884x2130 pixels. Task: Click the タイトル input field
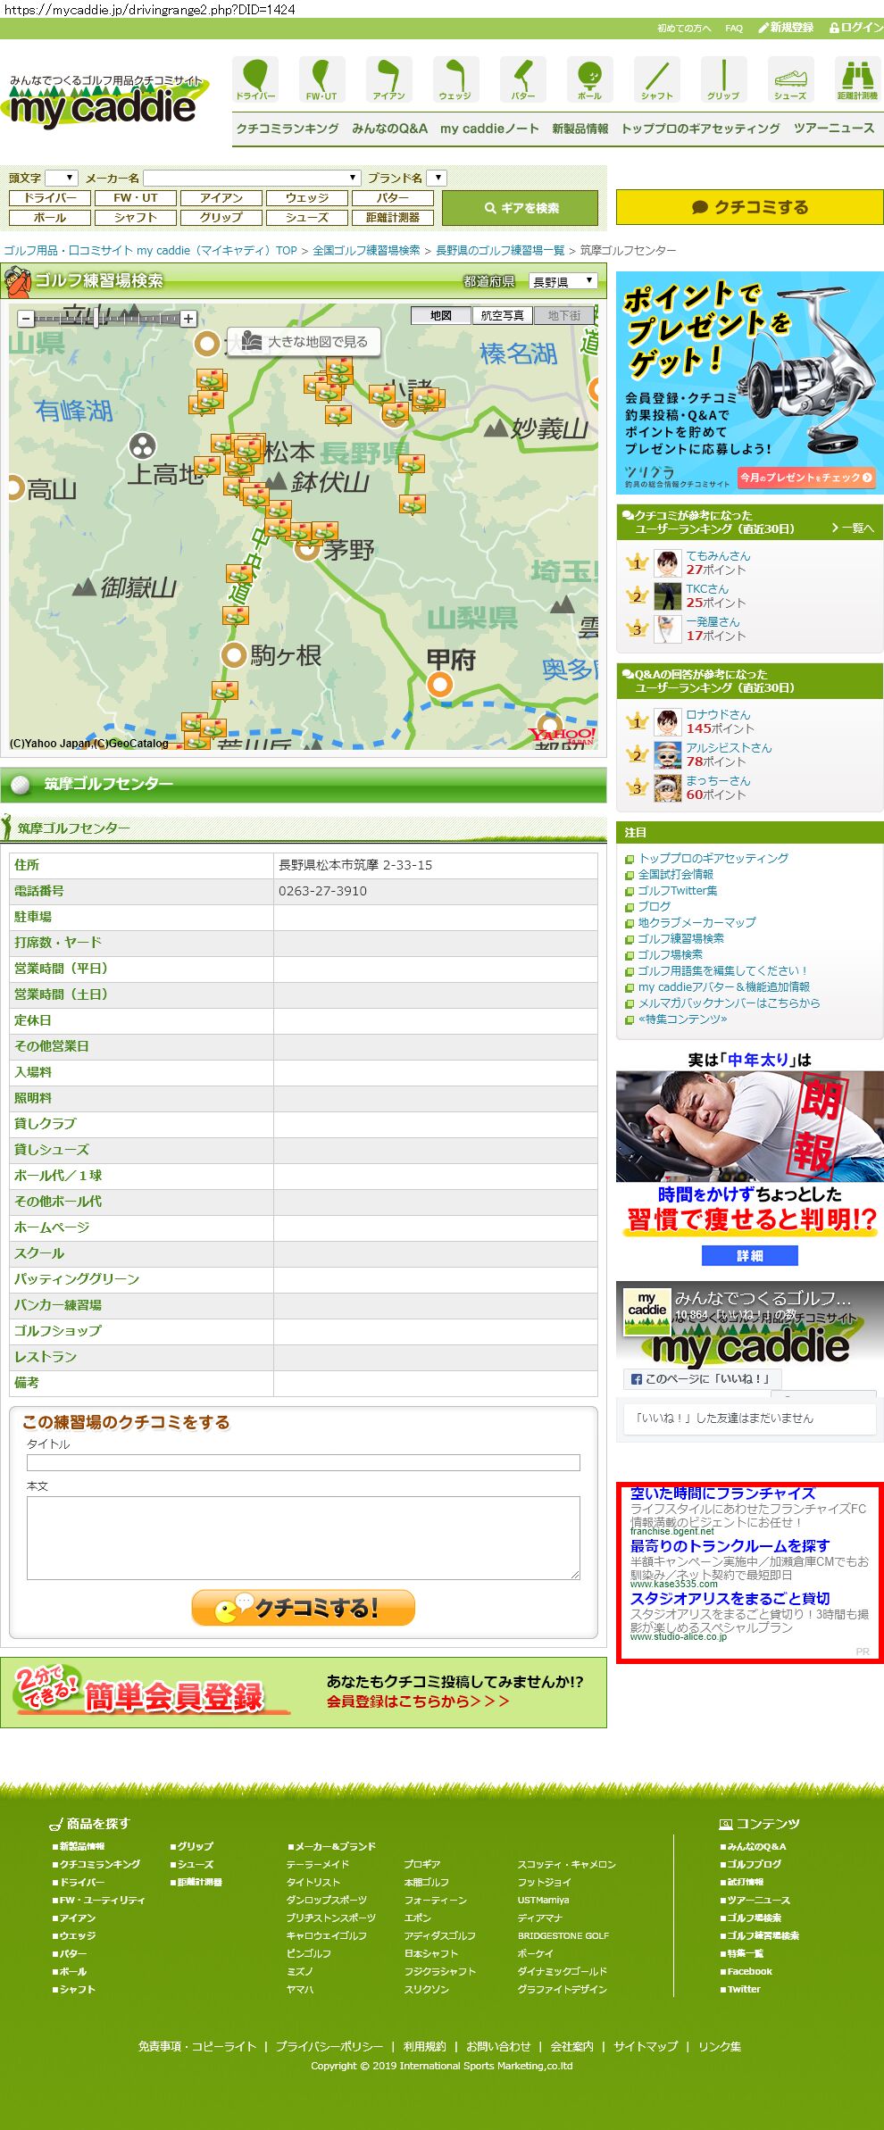pyautogui.click(x=304, y=1462)
